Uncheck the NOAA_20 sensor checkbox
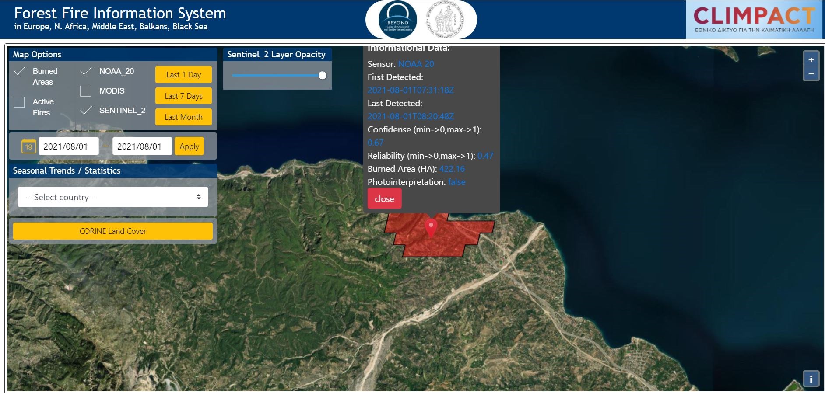825x393 pixels. [86, 71]
